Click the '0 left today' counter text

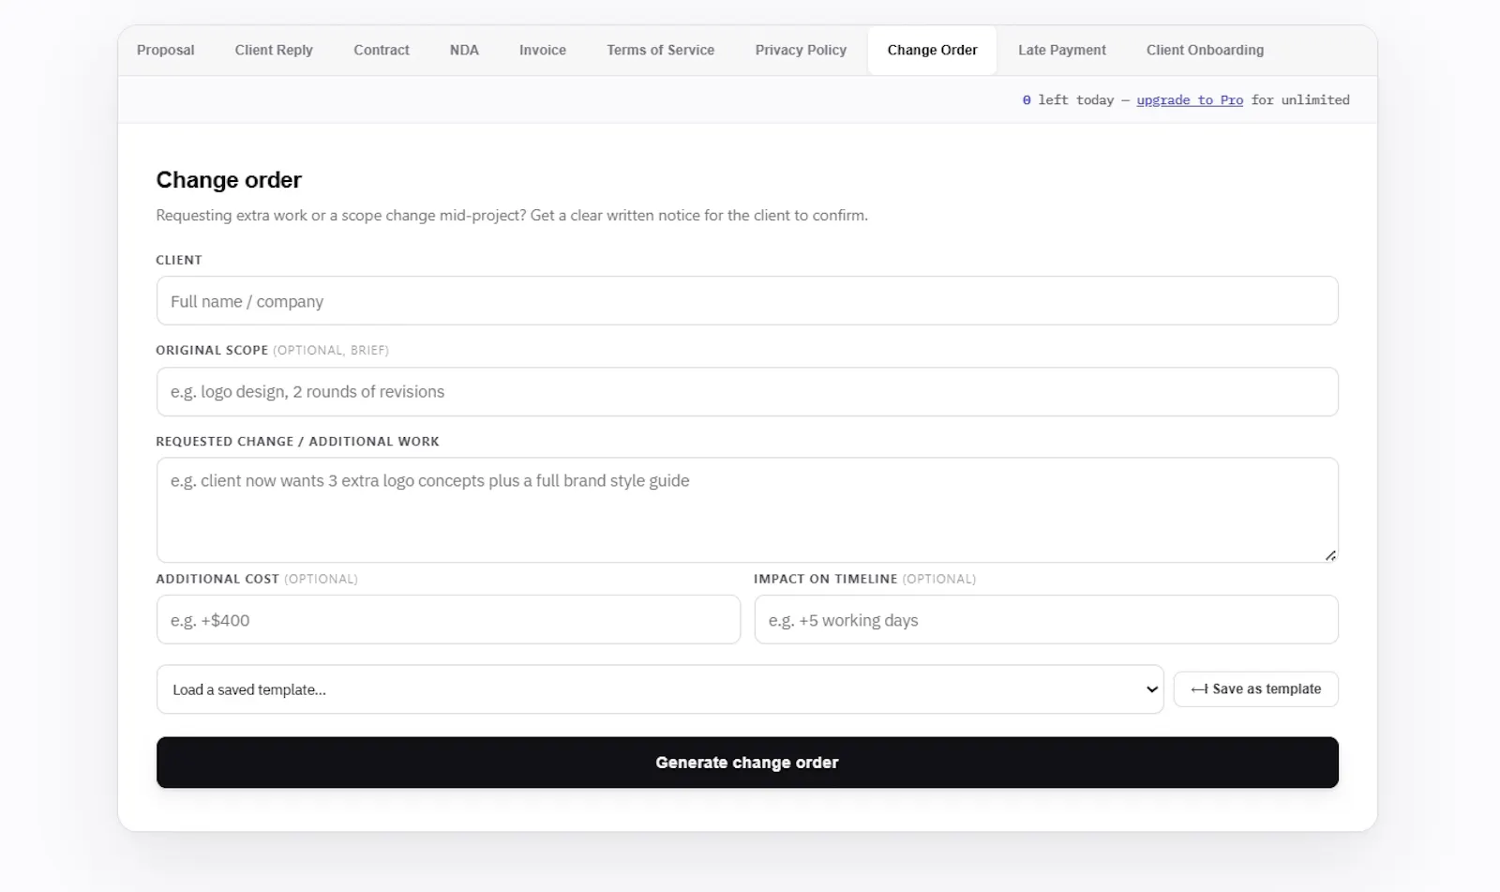(x=1068, y=99)
